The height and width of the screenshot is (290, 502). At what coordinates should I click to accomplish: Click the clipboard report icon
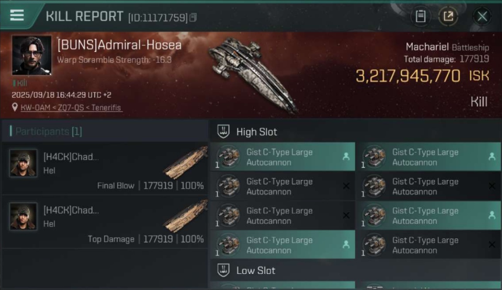pos(421,16)
